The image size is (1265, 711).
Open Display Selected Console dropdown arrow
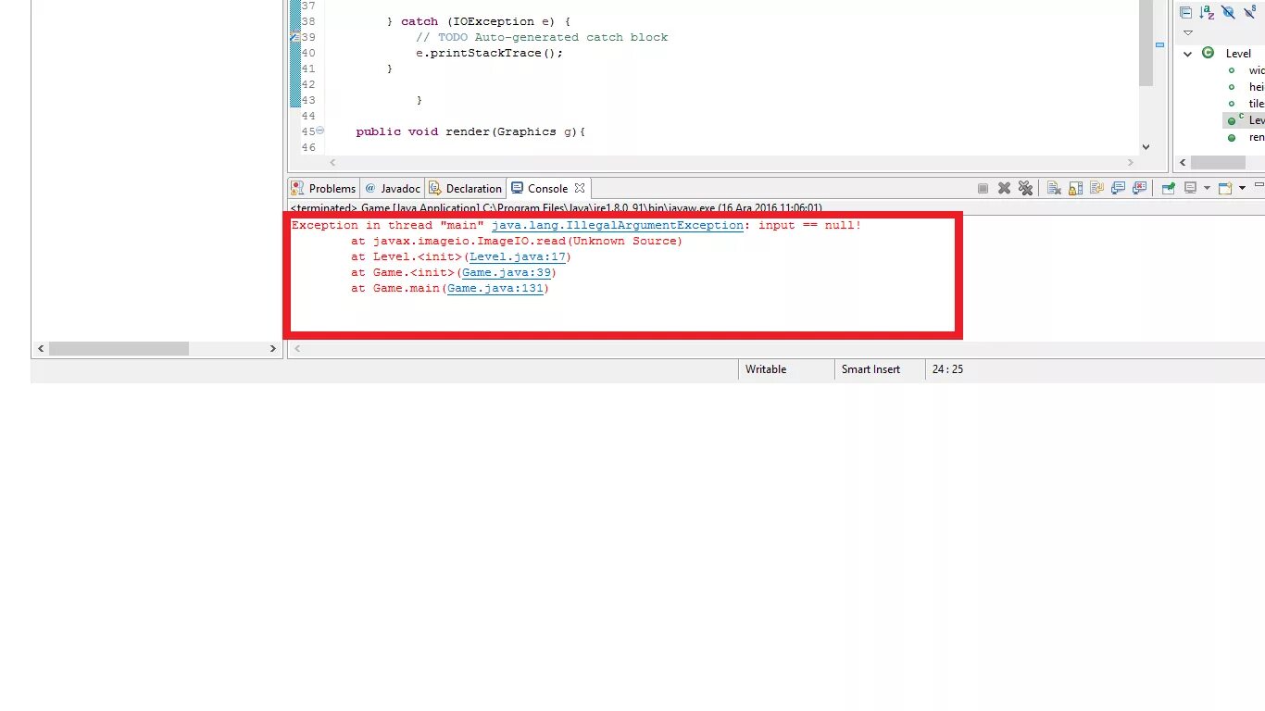point(1207,188)
